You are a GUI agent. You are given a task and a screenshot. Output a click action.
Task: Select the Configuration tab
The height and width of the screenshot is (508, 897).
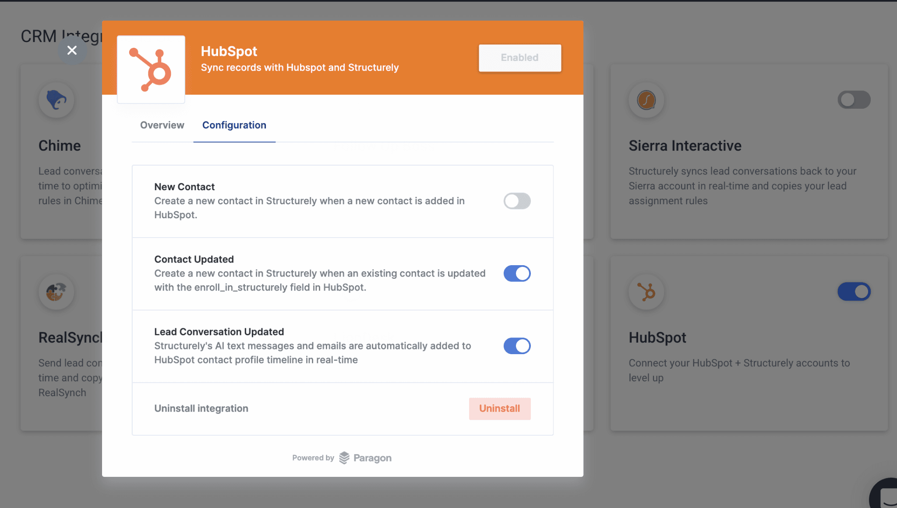tap(234, 125)
